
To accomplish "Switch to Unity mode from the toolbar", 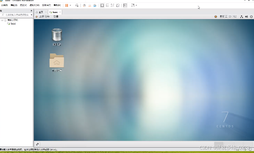I will click(118, 5).
